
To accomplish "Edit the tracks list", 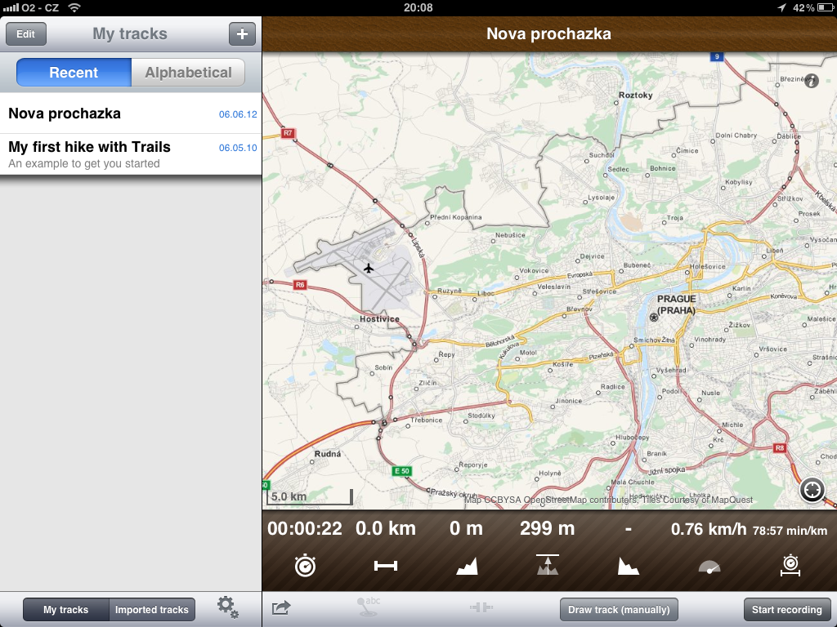I will 25,34.
